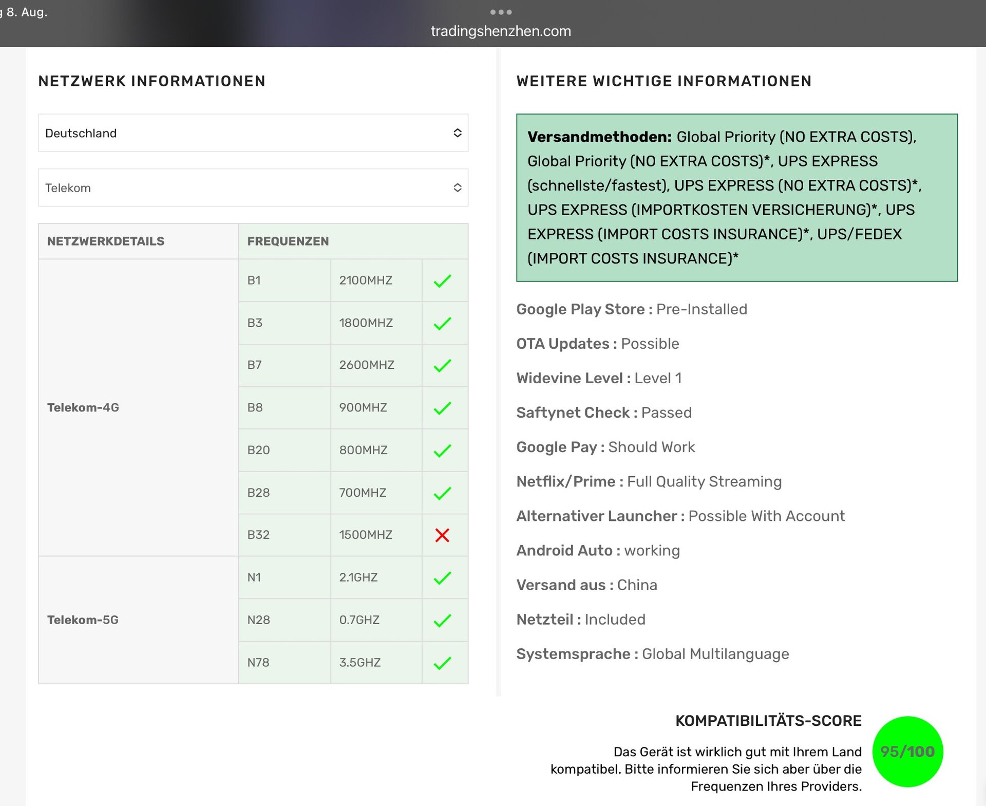Click the 800MHZ frequency cell
The image size is (986, 806).
(x=376, y=451)
